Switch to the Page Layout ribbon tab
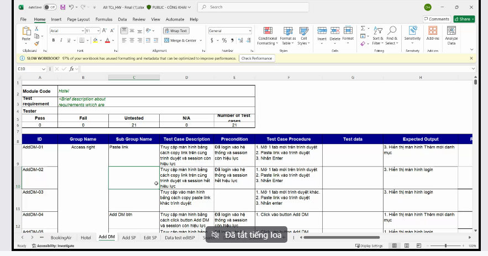The image size is (488, 256). coord(78,19)
